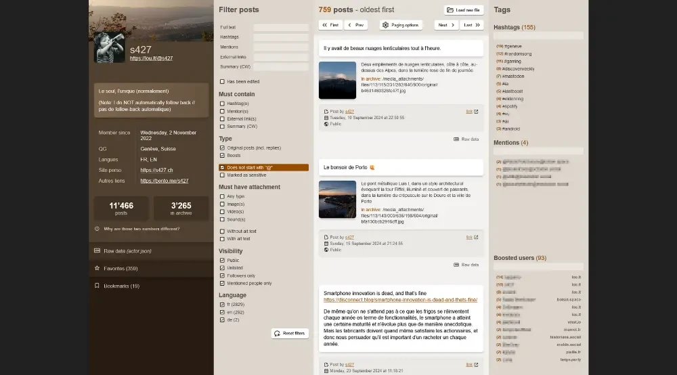Click the Full text filter field

281,28
